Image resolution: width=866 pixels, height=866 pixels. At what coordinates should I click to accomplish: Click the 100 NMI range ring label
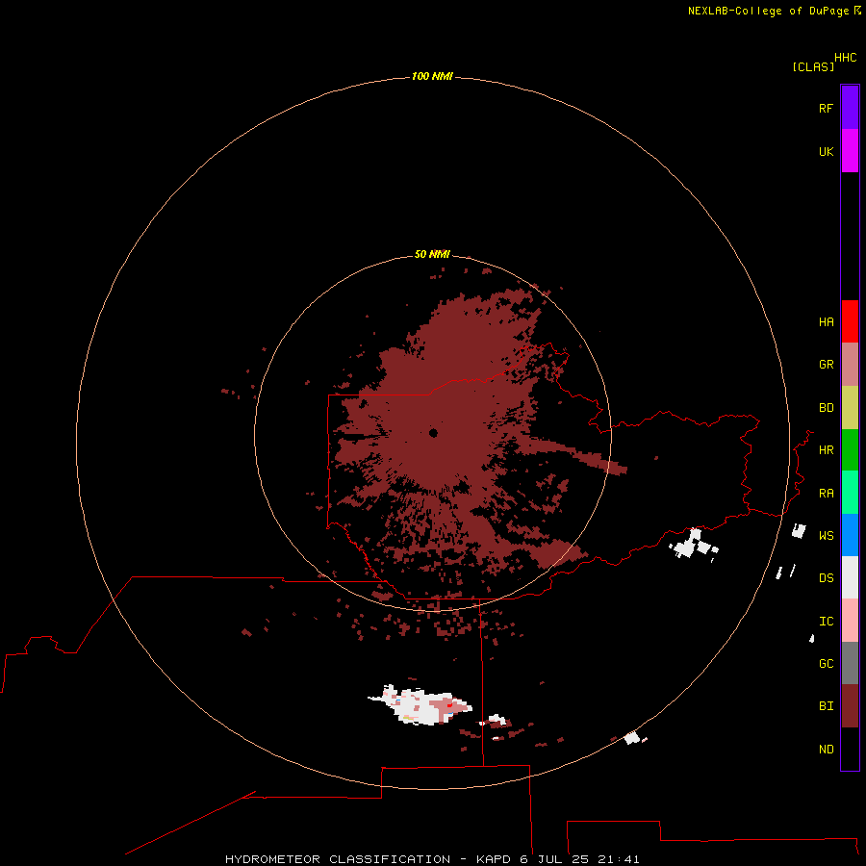(x=432, y=76)
